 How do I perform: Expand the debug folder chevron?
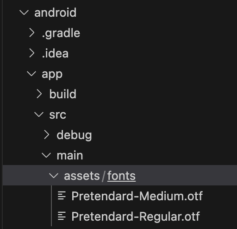click(47, 135)
